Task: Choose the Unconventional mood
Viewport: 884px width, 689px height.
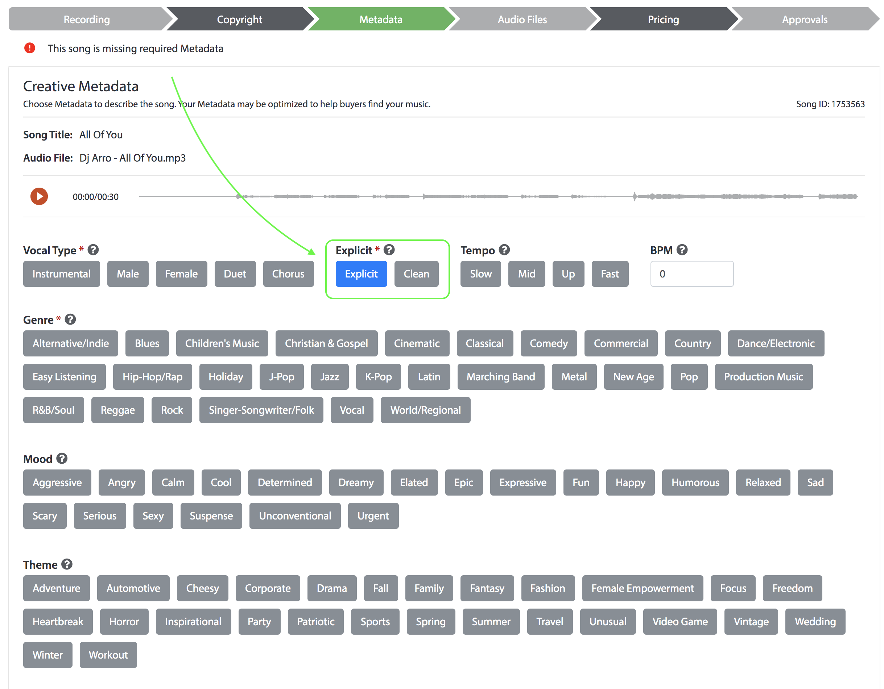Action: [x=295, y=515]
